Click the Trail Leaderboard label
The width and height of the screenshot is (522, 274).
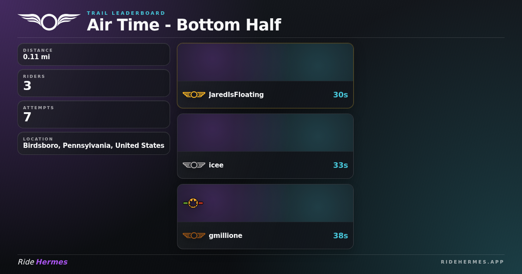point(126,13)
